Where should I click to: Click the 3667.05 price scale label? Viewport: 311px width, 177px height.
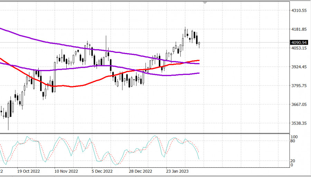[299, 104]
